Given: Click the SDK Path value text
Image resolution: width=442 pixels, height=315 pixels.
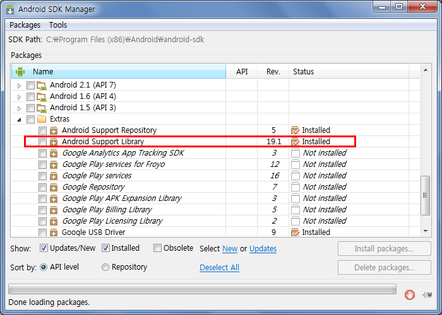Looking at the screenshot, I should coord(125,40).
